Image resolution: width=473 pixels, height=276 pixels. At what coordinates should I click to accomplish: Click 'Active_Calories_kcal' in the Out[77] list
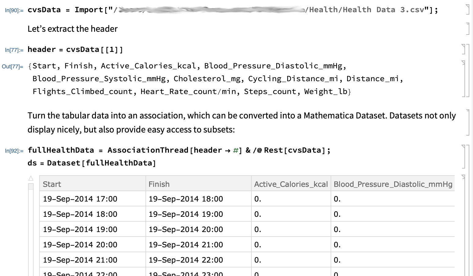pyautogui.click(x=148, y=66)
